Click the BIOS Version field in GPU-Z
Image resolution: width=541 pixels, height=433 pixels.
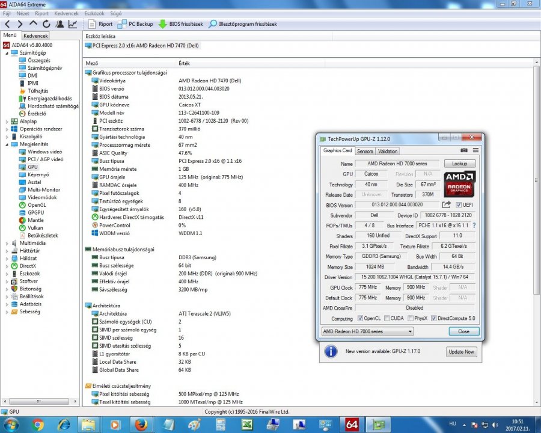click(397, 204)
